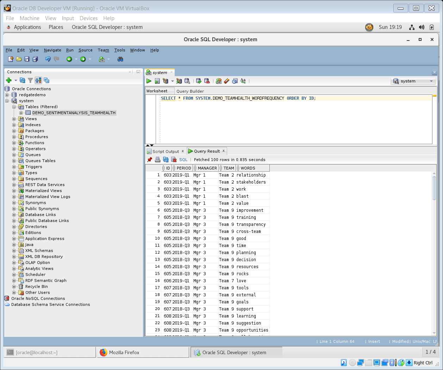Collapse the Tables (Filtered) node

(14, 107)
